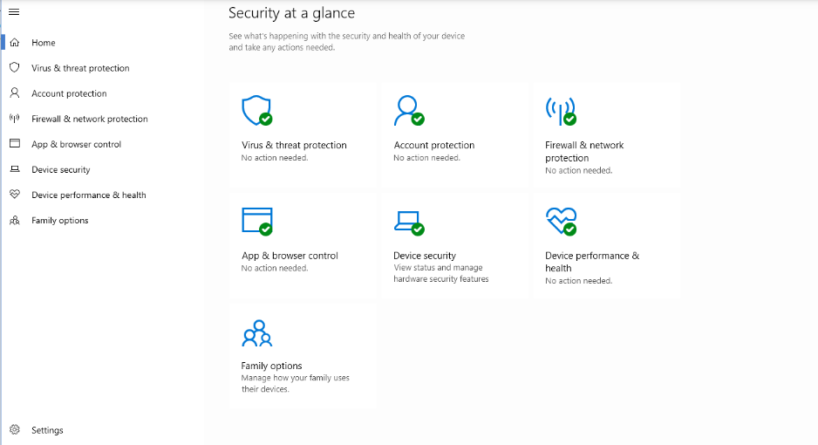Open Settings label at bottom of sidebar

point(47,430)
